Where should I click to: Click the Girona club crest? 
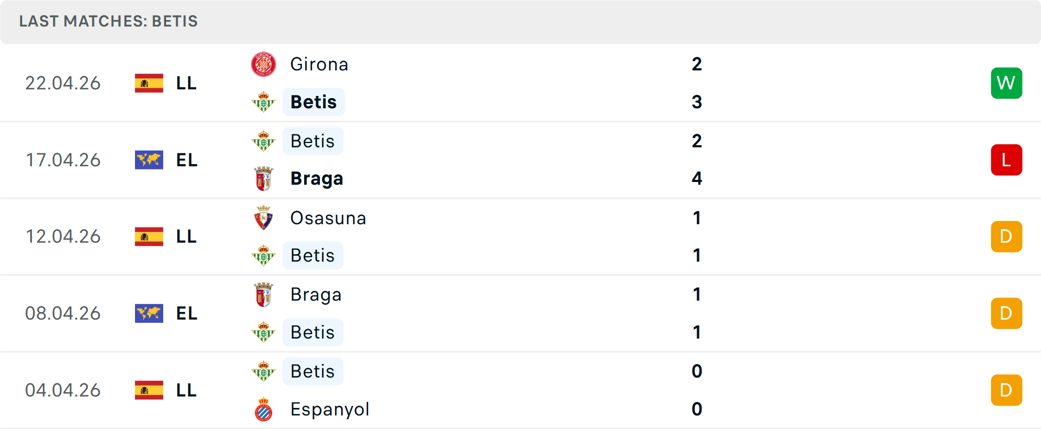pyautogui.click(x=264, y=64)
